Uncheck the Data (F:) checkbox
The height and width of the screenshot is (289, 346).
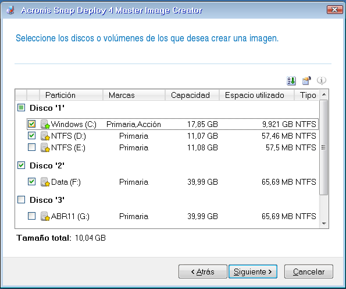click(32, 182)
